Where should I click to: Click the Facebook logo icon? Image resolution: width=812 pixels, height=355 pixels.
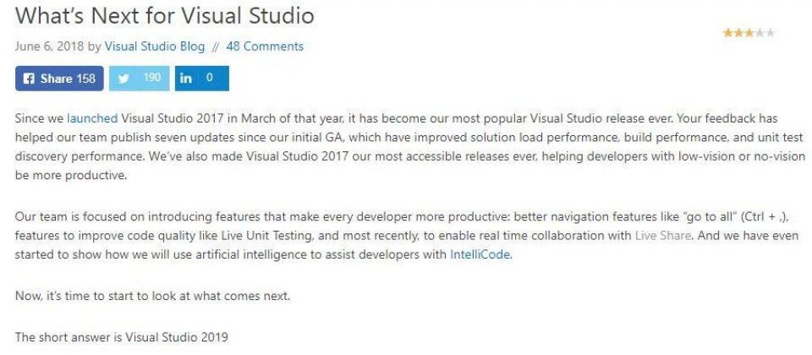coord(29,79)
